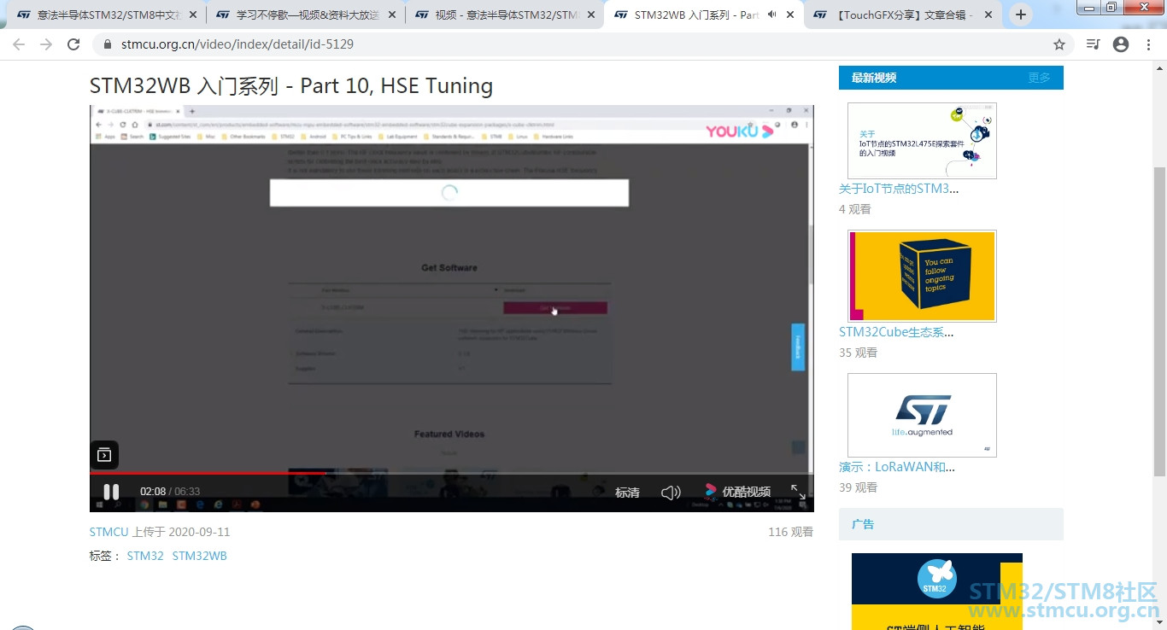Open the 标清 video quality selector
Screen dimensions: 1167x630
(627, 493)
